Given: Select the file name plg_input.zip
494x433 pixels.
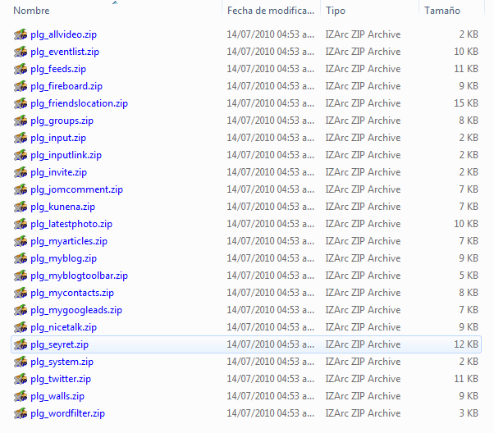Looking at the screenshot, I should 58,138.
